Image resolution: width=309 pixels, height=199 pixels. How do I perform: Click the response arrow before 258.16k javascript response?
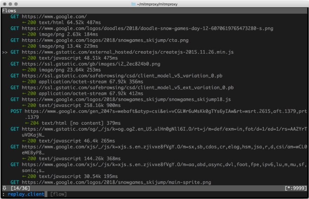(x=24, y=105)
